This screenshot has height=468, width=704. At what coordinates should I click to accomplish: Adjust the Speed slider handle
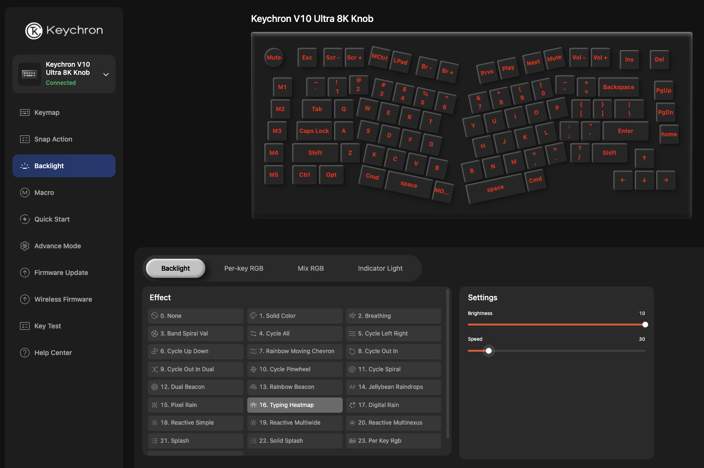489,351
